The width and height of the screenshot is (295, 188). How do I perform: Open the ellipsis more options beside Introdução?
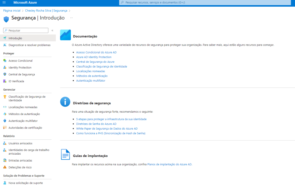point(72,18)
